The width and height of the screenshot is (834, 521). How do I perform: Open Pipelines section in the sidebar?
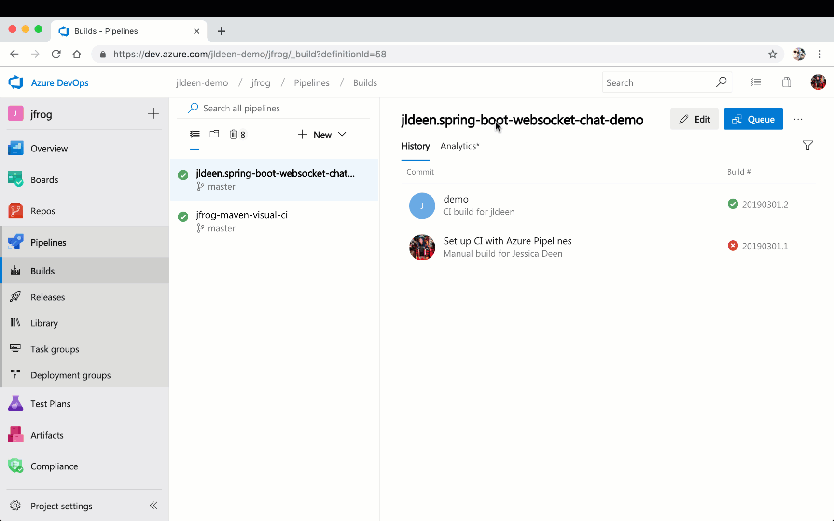[x=48, y=242]
